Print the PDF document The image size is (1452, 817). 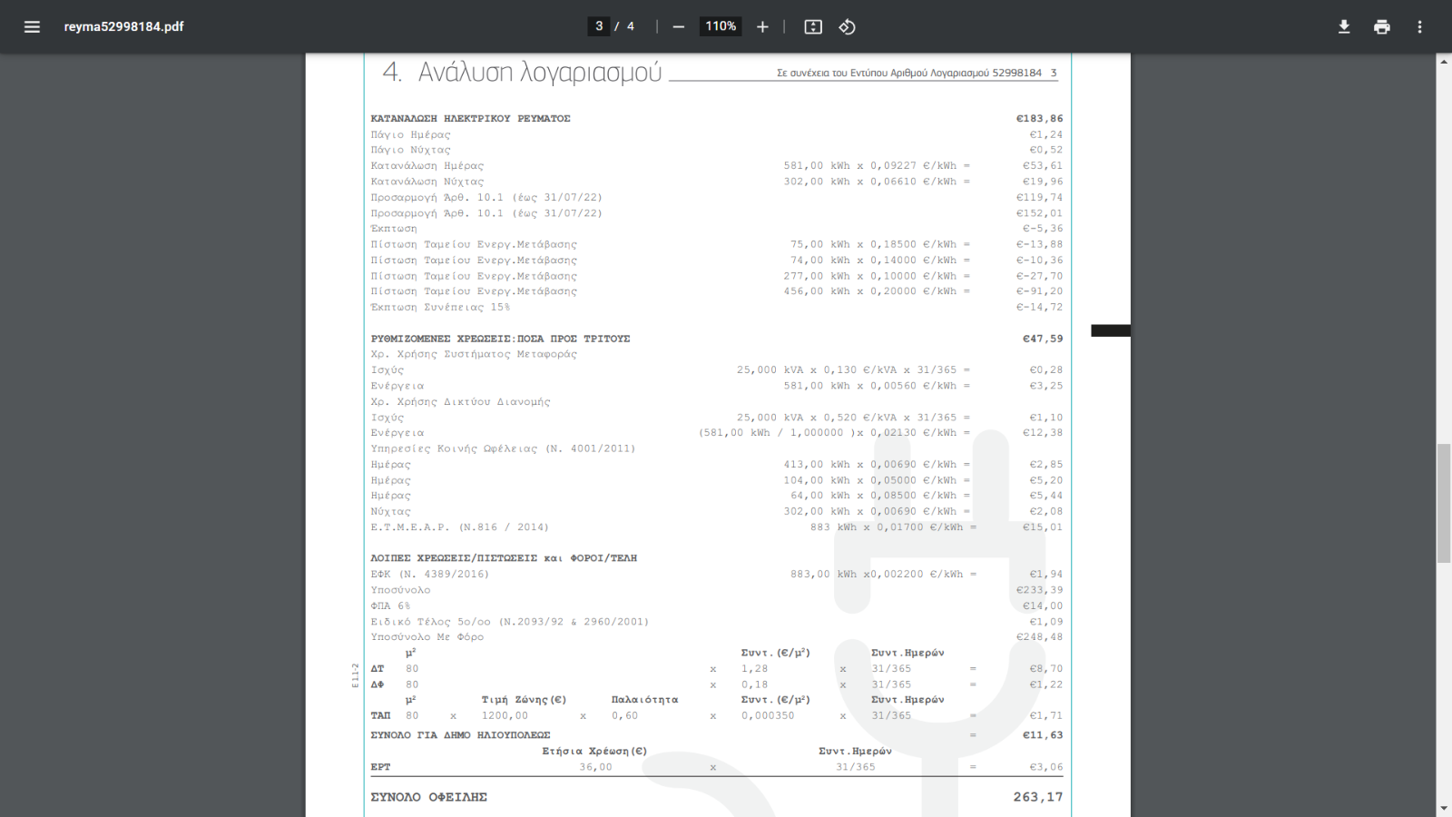tap(1382, 27)
